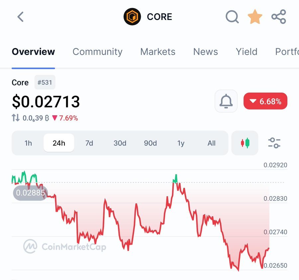The height and width of the screenshot is (280, 299).
Task: Open the price alert bell
Action: [x=226, y=101]
